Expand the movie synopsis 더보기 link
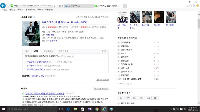200x112 pixels. pyautogui.click(x=102, y=38)
